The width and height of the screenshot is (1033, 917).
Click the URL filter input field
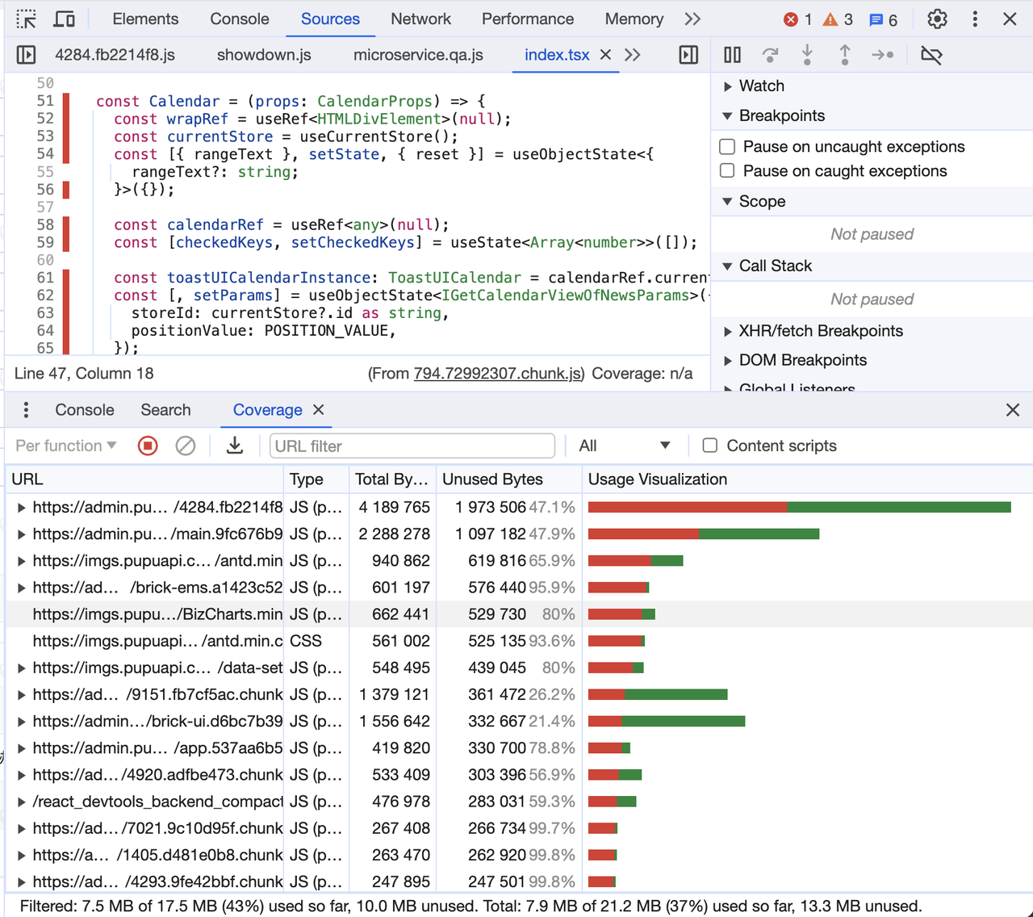412,446
